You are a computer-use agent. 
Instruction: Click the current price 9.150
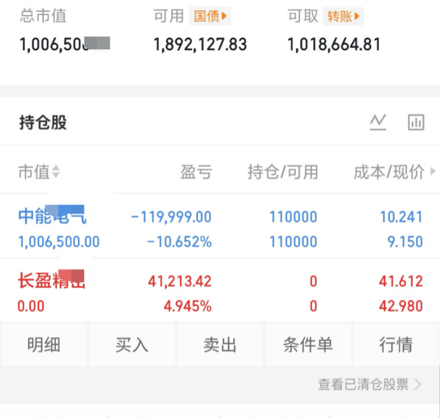coord(405,242)
